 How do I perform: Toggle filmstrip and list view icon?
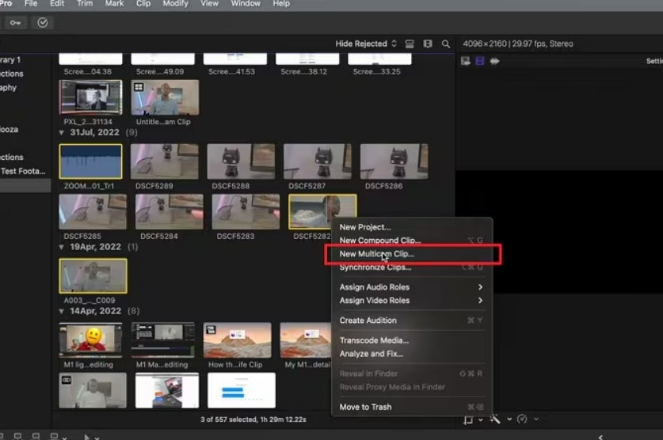pyautogui.click(x=428, y=44)
